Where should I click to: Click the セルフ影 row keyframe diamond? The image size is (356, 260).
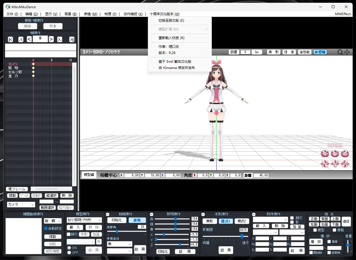click(x=33, y=72)
